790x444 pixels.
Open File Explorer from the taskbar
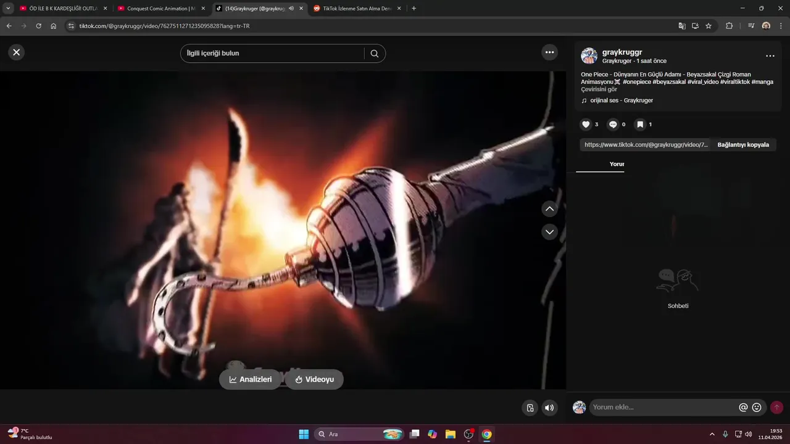(x=451, y=434)
